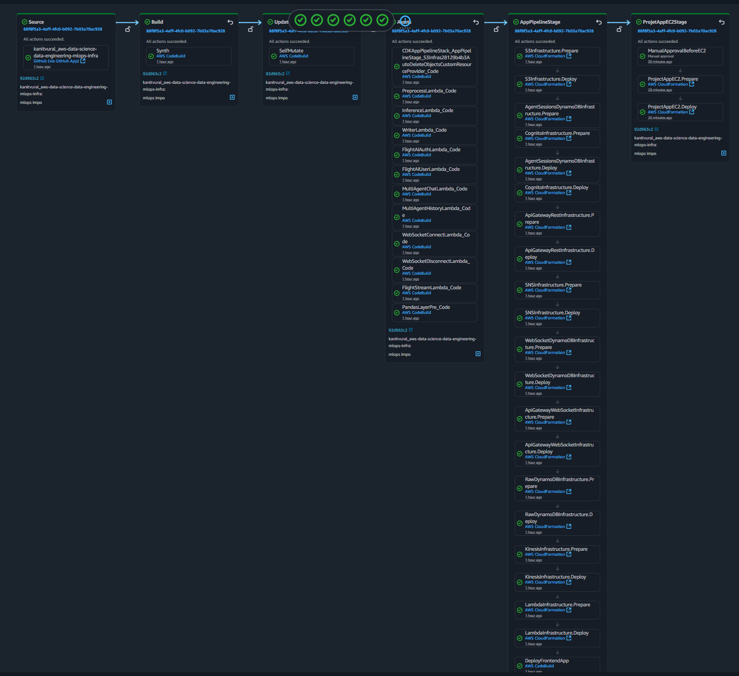
Task: Open AWS CodeBuild link under SelfMutate
Action: pos(294,56)
